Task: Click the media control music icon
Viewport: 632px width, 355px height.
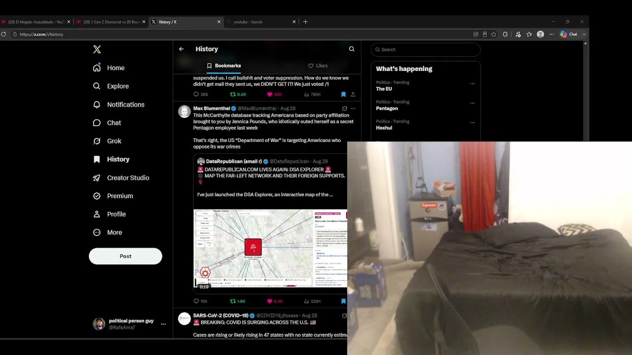Action: tap(518, 35)
